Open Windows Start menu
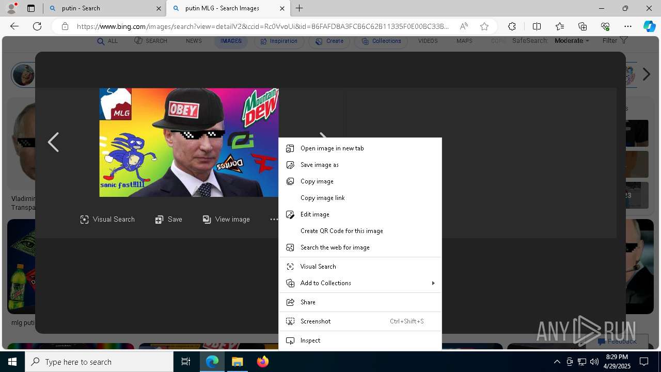Image resolution: width=661 pixels, height=372 pixels. coord(12,362)
